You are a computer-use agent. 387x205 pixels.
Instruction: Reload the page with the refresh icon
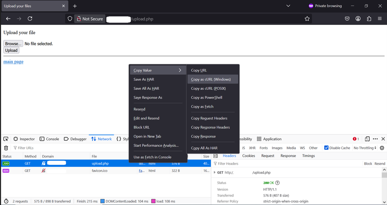click(30, 19)
